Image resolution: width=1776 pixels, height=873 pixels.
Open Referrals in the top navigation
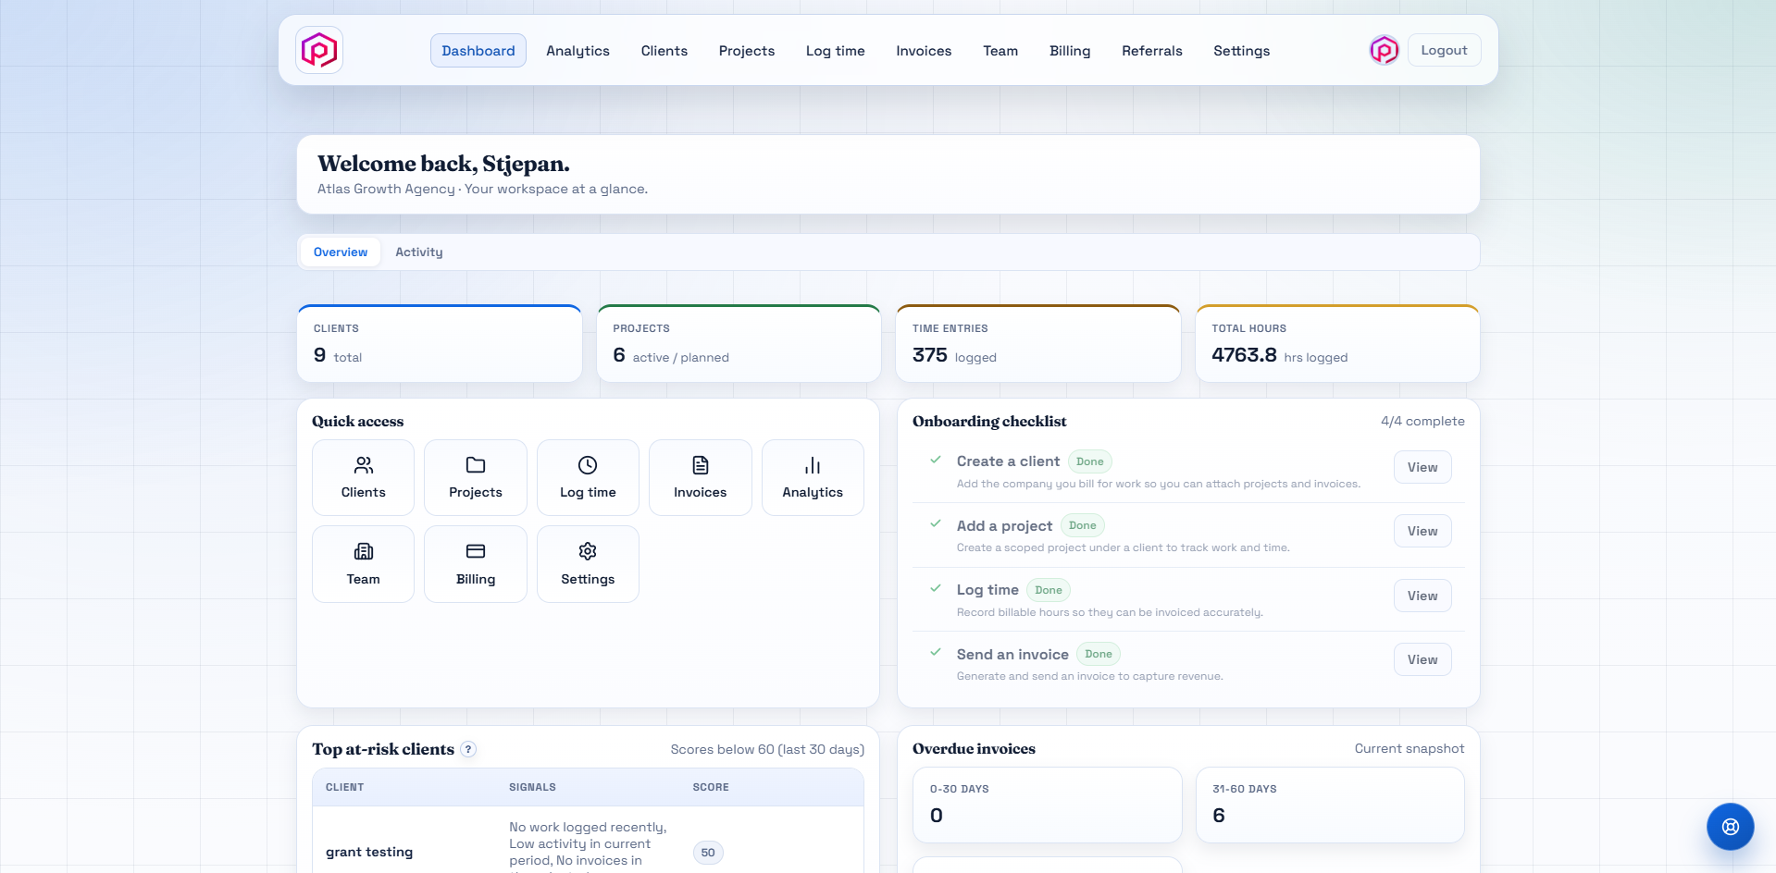tap(1151, 51)
